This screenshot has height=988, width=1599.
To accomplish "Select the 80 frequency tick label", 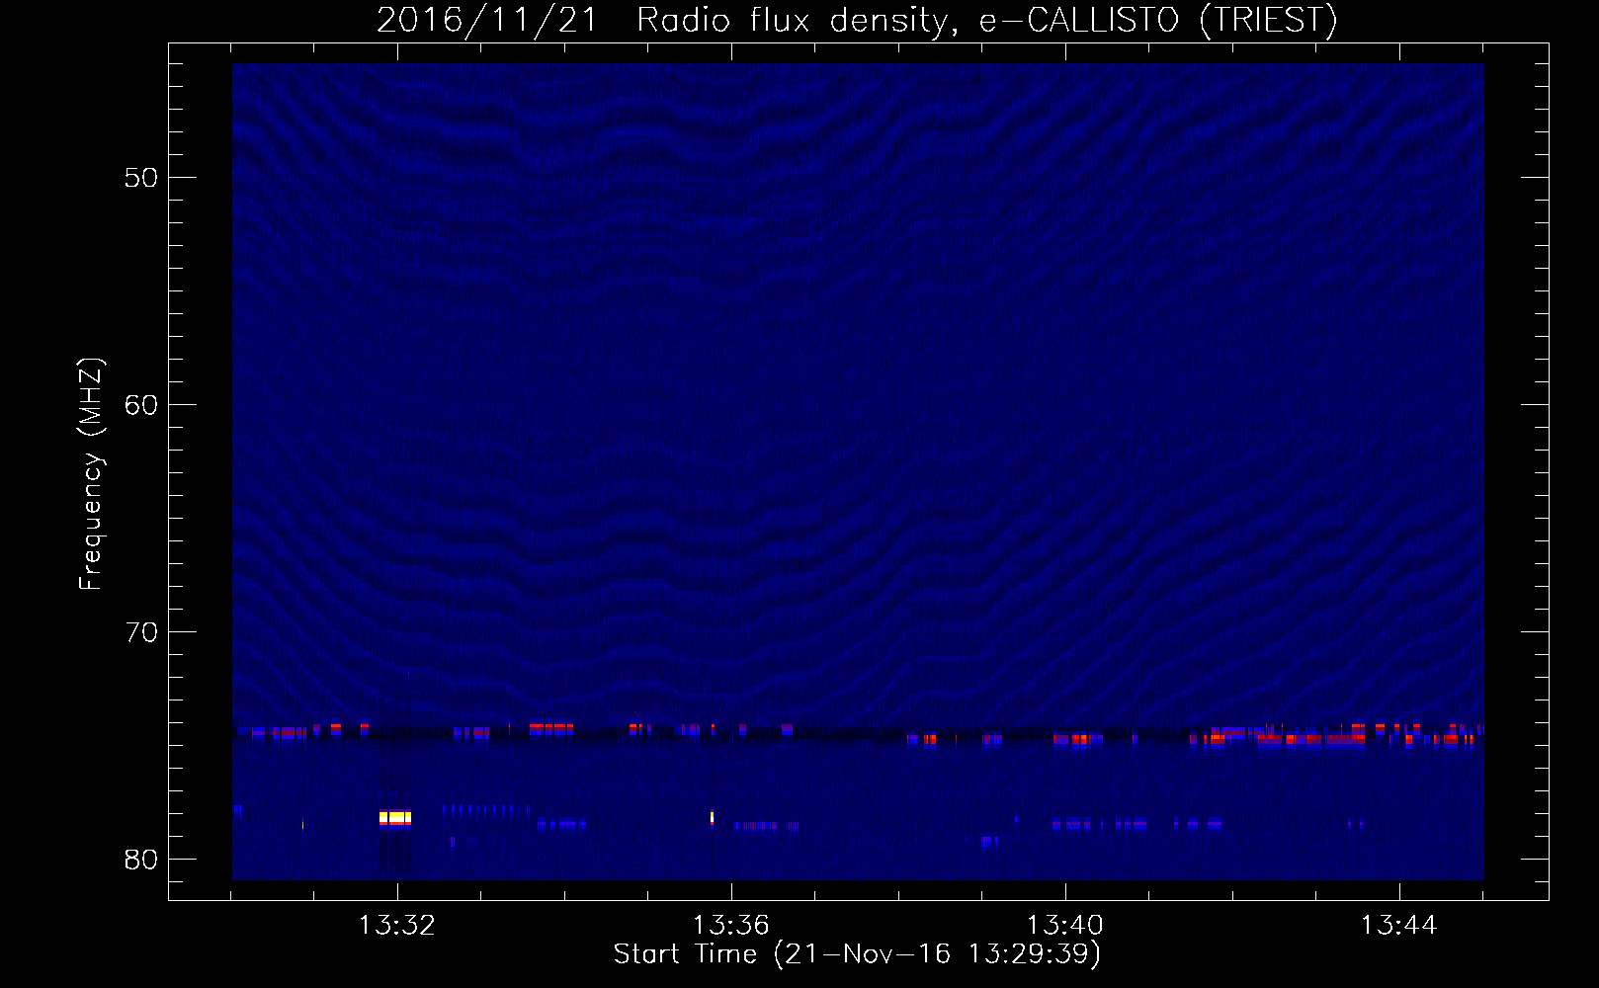I will point(141,860).
